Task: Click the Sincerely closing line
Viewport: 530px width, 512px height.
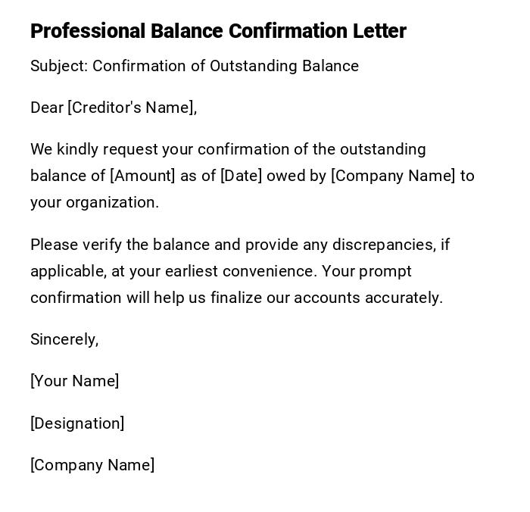Action: pos(64,339)
